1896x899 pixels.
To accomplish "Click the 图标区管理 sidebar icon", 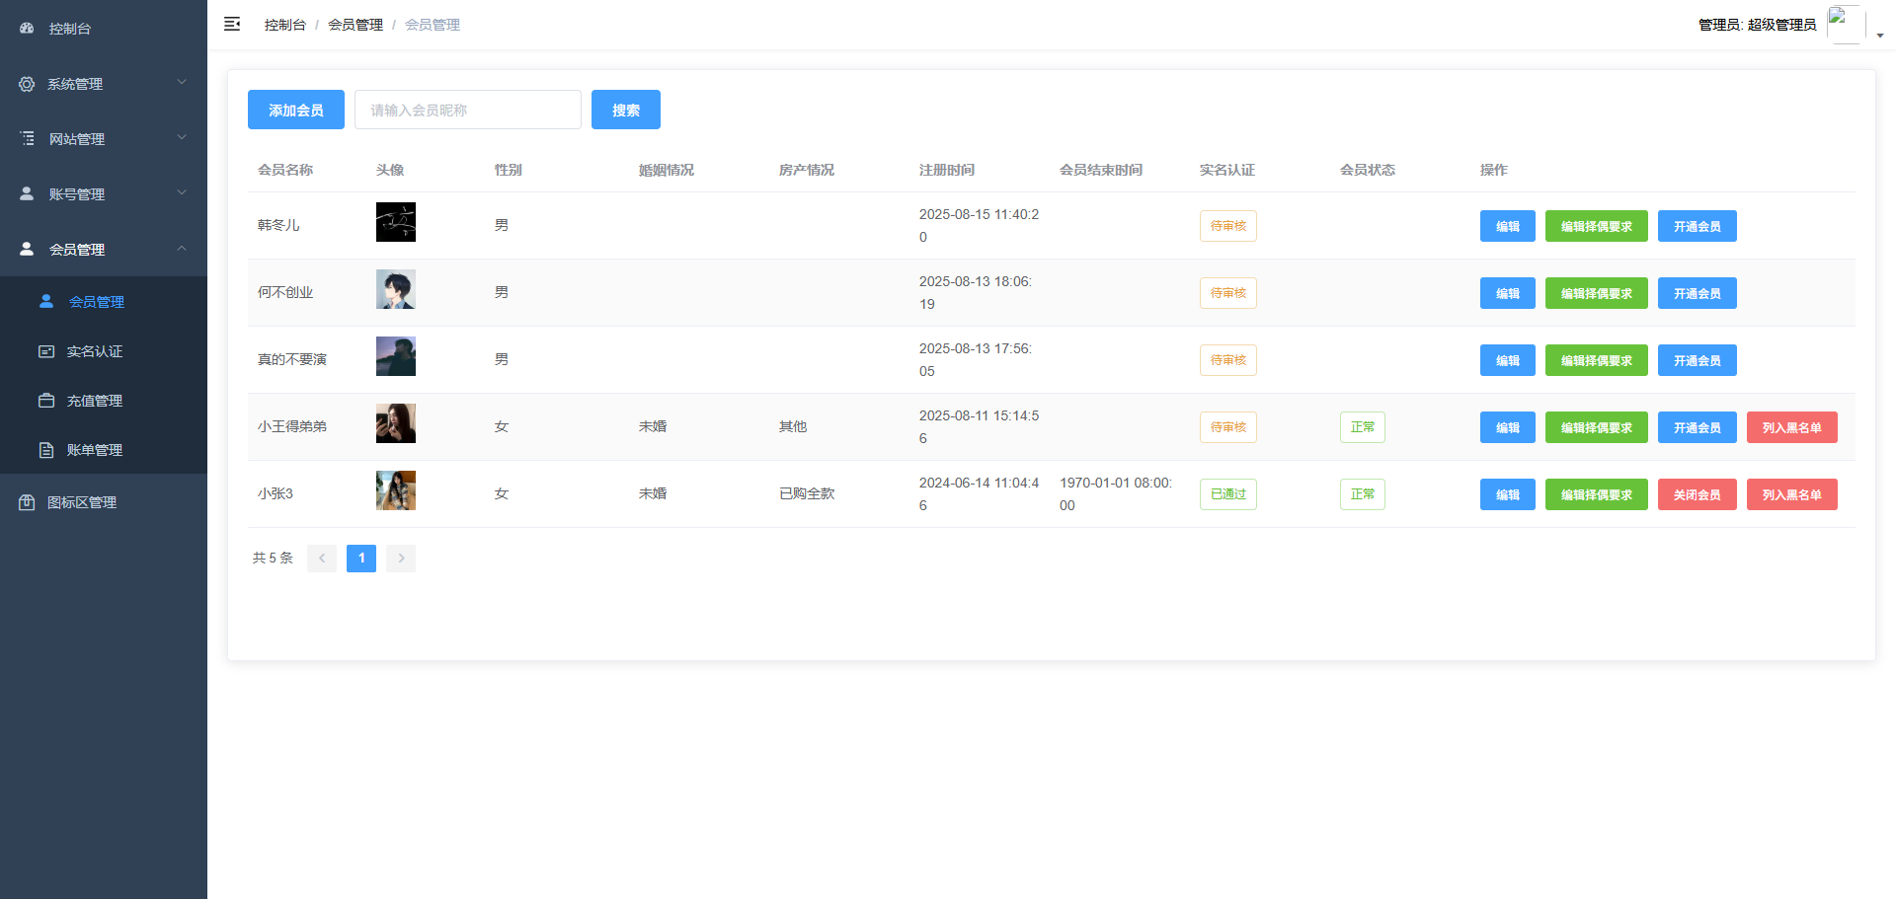I will pyautogui.click(x=27, y=502).
